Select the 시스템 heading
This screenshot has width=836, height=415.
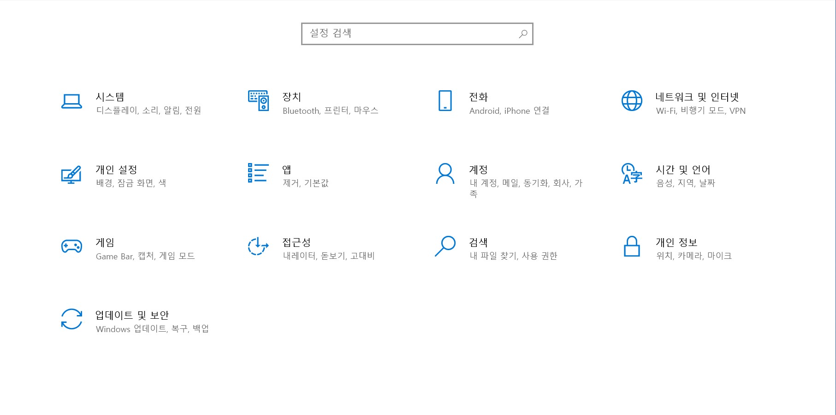(110, 97)
